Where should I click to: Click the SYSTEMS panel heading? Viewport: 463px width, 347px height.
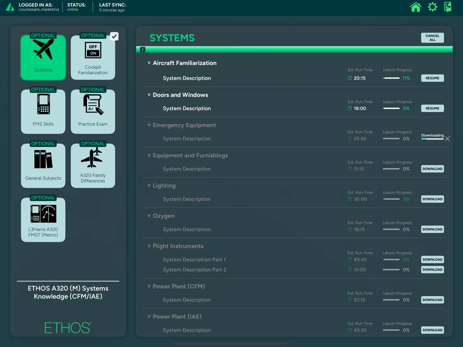click(x=172, y=38)
